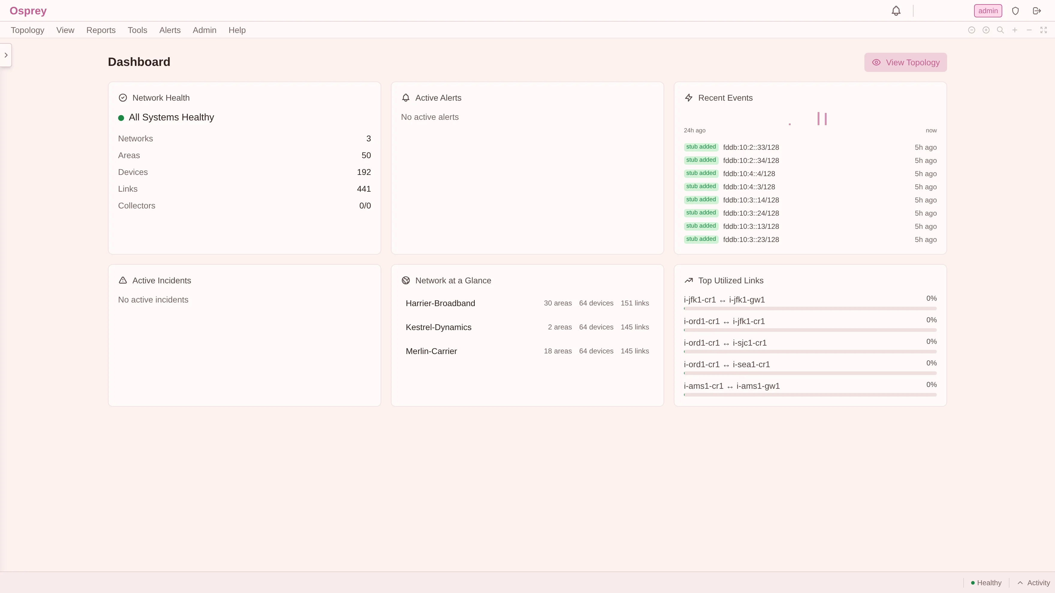Click the Areas count row

click(245, 155)
